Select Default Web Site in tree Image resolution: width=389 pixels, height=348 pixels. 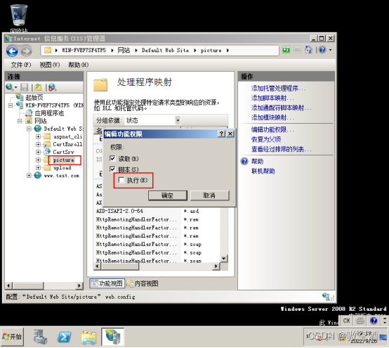pos(63,129)
